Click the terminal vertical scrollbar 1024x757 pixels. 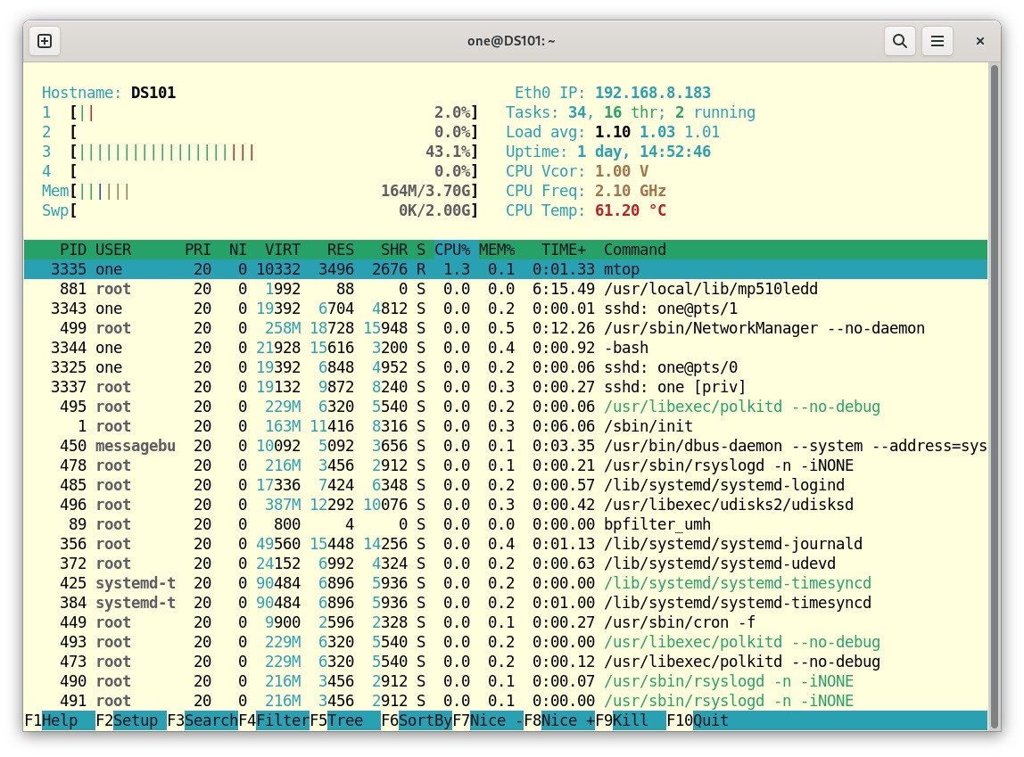[995, 396]
